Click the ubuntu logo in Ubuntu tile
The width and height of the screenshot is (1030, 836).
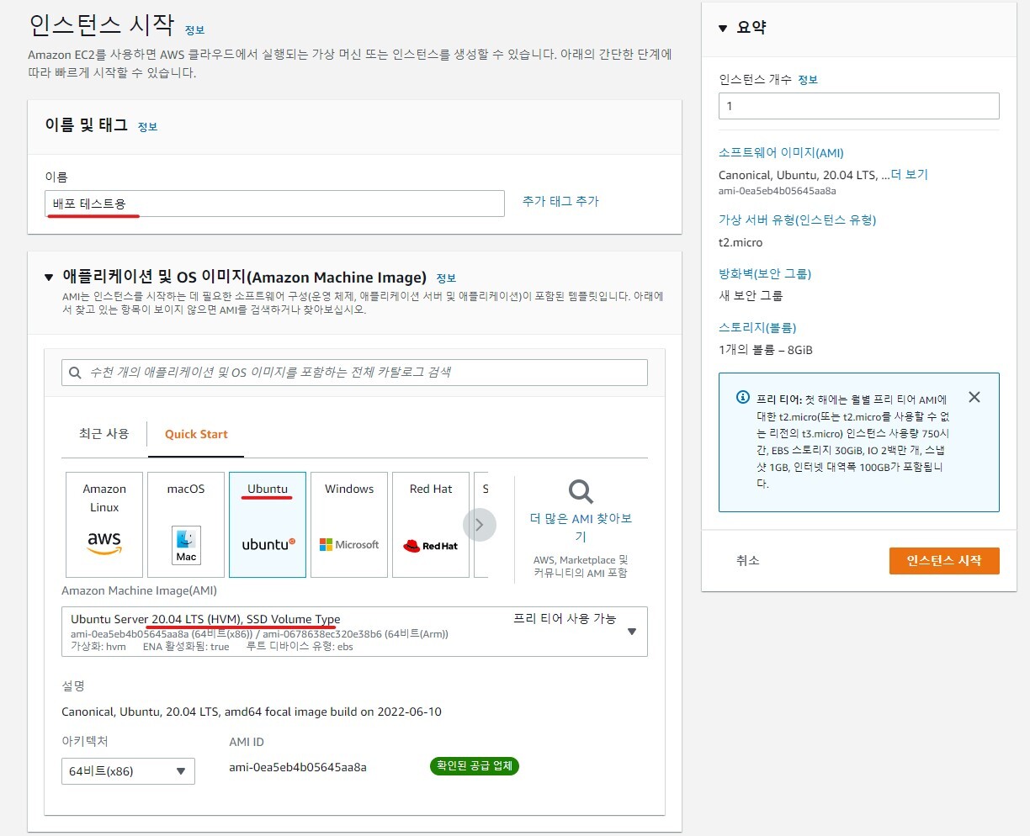268,544
